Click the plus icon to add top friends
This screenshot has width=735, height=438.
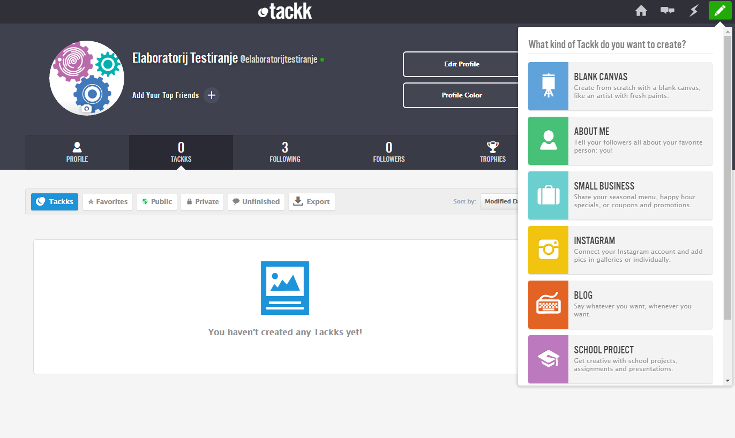click(x=212, y=95)
